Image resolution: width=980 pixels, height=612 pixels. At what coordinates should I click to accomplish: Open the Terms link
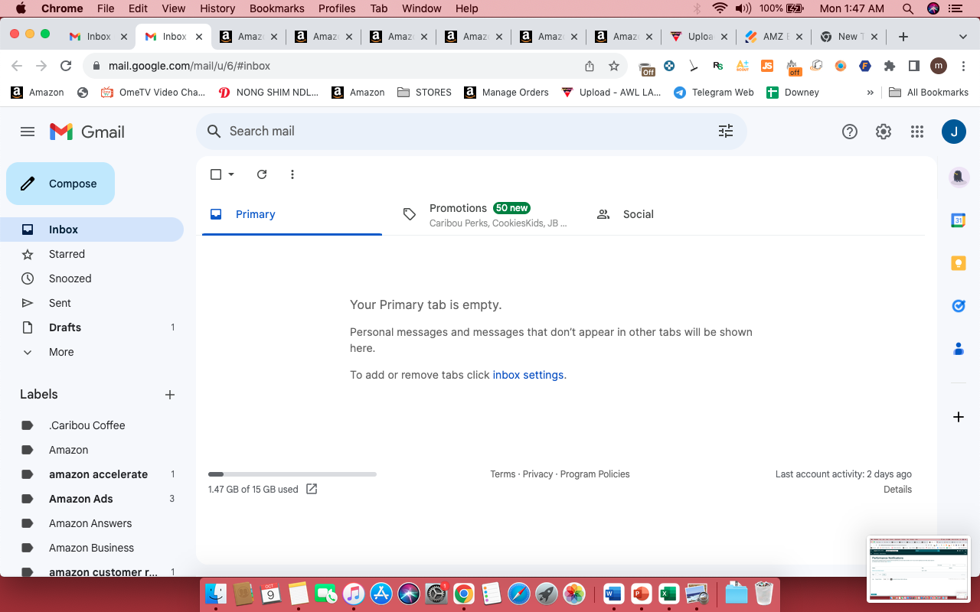point(503,474)
